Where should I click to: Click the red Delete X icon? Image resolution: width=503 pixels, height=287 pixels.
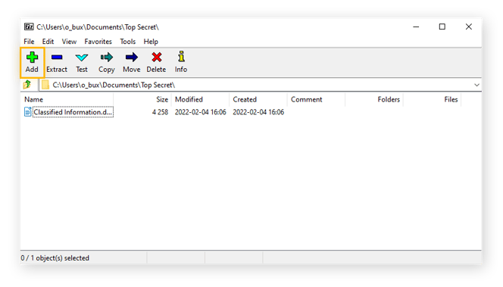coord(157,58)
